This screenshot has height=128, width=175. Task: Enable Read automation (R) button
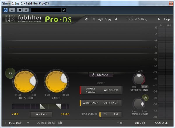(20, 10)
